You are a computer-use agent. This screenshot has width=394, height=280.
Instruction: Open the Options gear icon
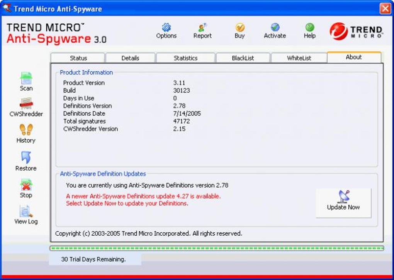[166, 27]
